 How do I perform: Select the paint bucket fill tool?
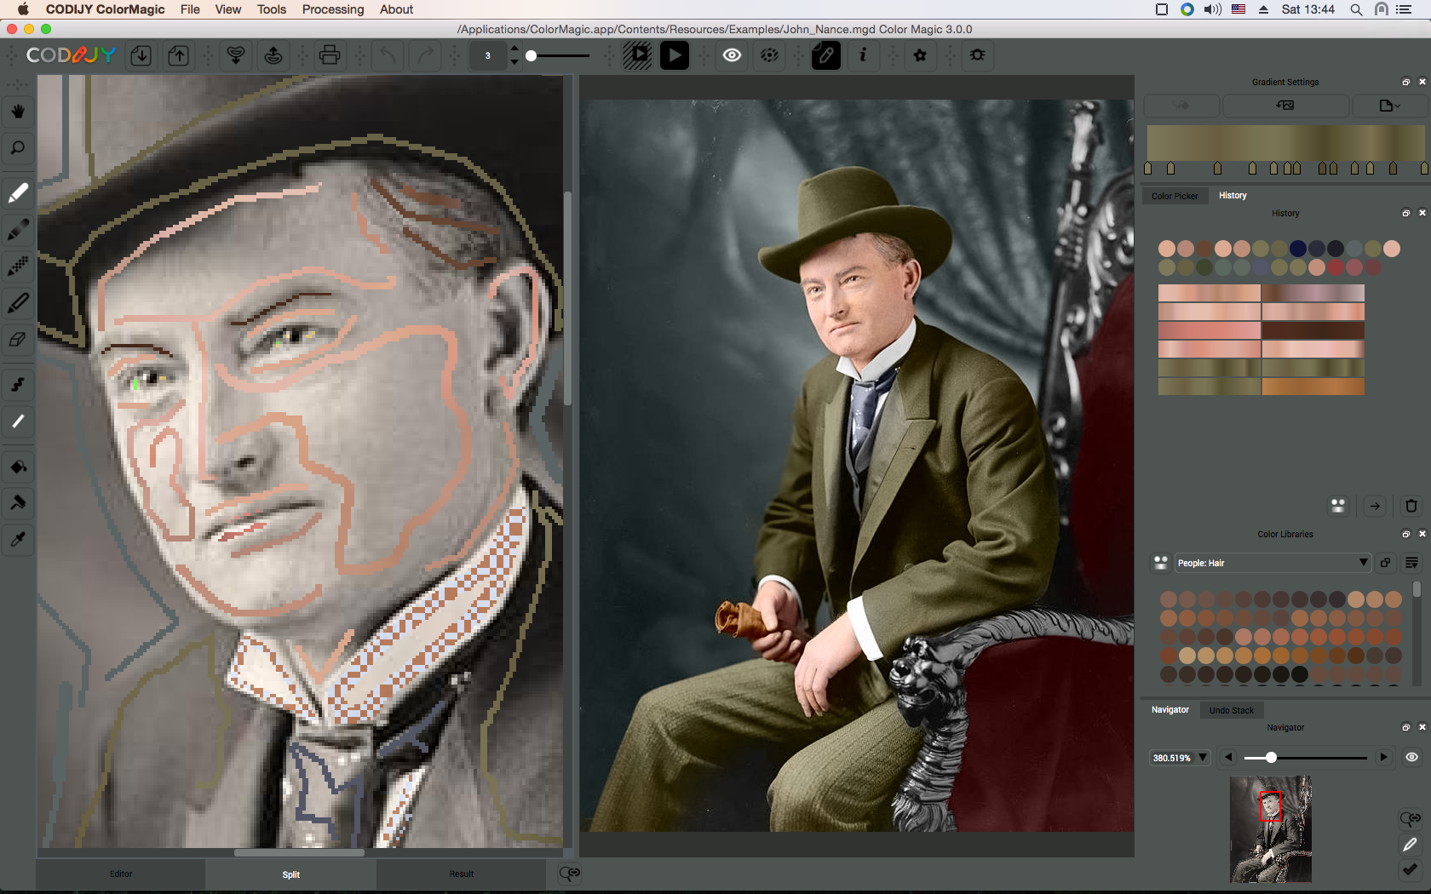[18, 467]
